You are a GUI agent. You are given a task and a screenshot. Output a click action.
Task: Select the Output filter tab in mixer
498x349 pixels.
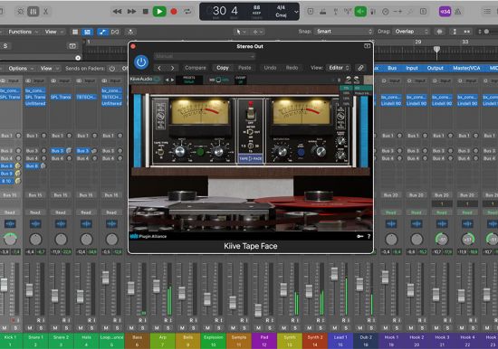coord(436,68)
